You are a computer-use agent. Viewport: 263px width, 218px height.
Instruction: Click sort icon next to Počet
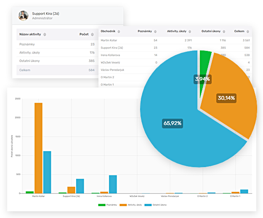(92, 35)
